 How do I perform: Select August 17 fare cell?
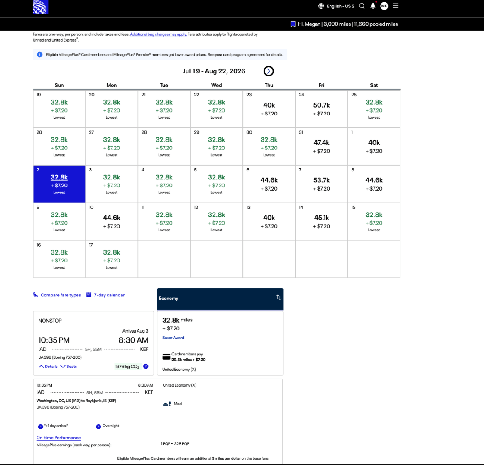[x=111, y=259]
